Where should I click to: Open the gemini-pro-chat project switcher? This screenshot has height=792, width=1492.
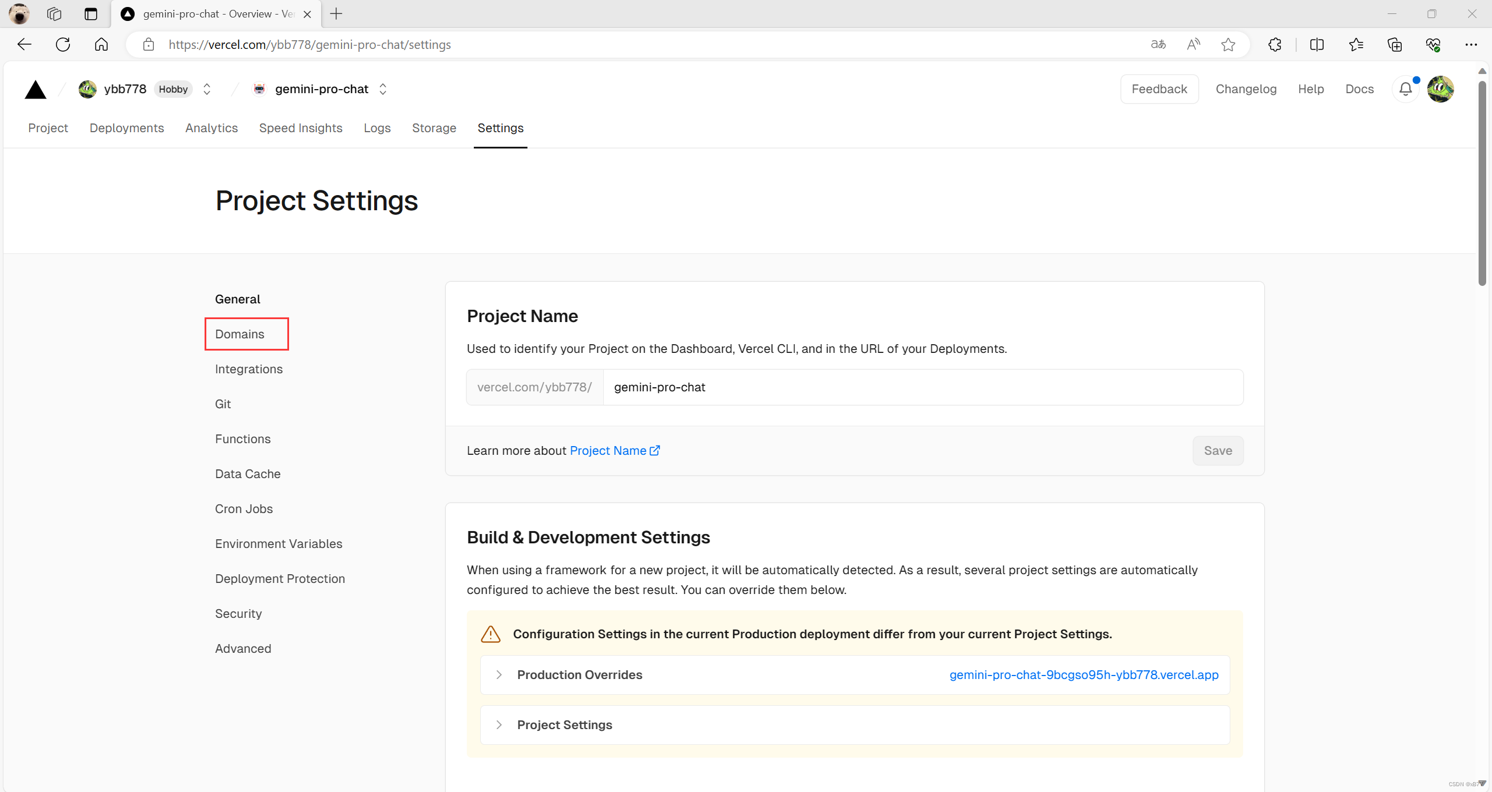(x=383, y=89)
